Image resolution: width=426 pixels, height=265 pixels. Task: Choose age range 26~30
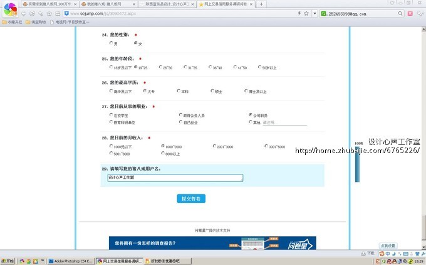160,67
